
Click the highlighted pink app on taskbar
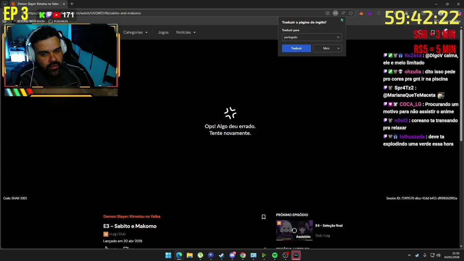pyautogui.click(x=296, y=255)
